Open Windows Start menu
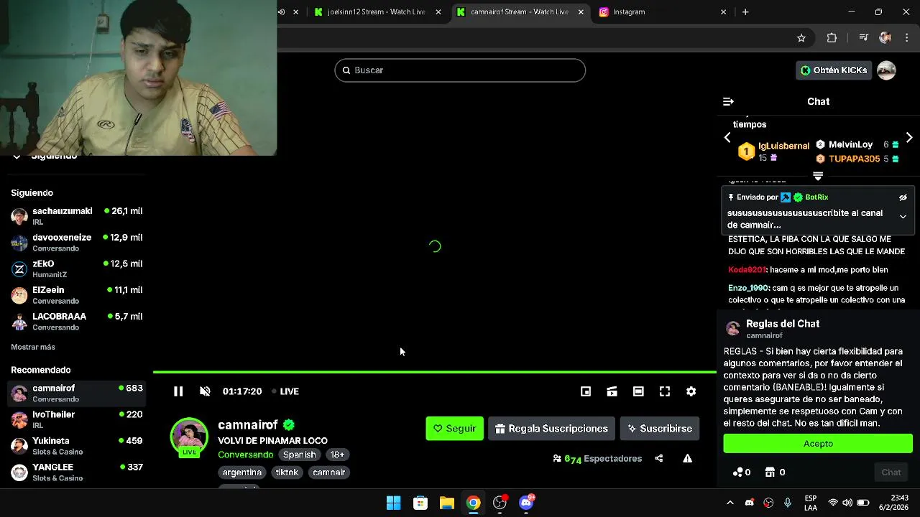This screenshot has width=920, height=517. click(393, 503)
